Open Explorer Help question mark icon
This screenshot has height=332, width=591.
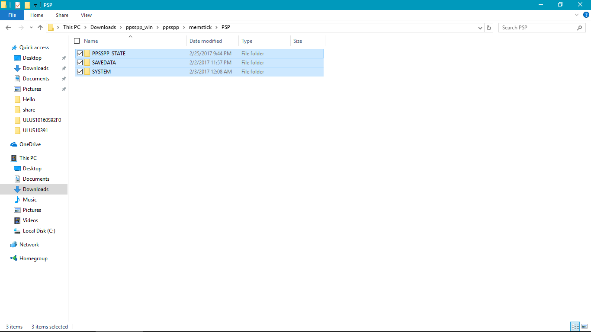point(586,15)
